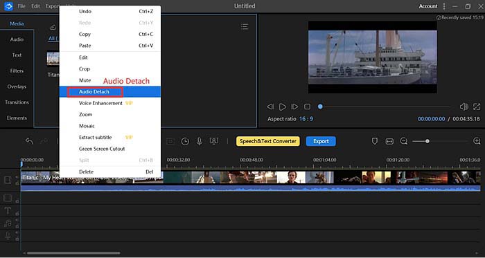Open the Overlays panel
The height and width of the screenshot is (258, 485).
(17, 86)
